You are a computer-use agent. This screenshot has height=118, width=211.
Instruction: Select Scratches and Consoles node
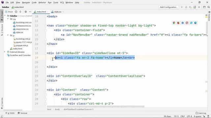tap(19, 55)
